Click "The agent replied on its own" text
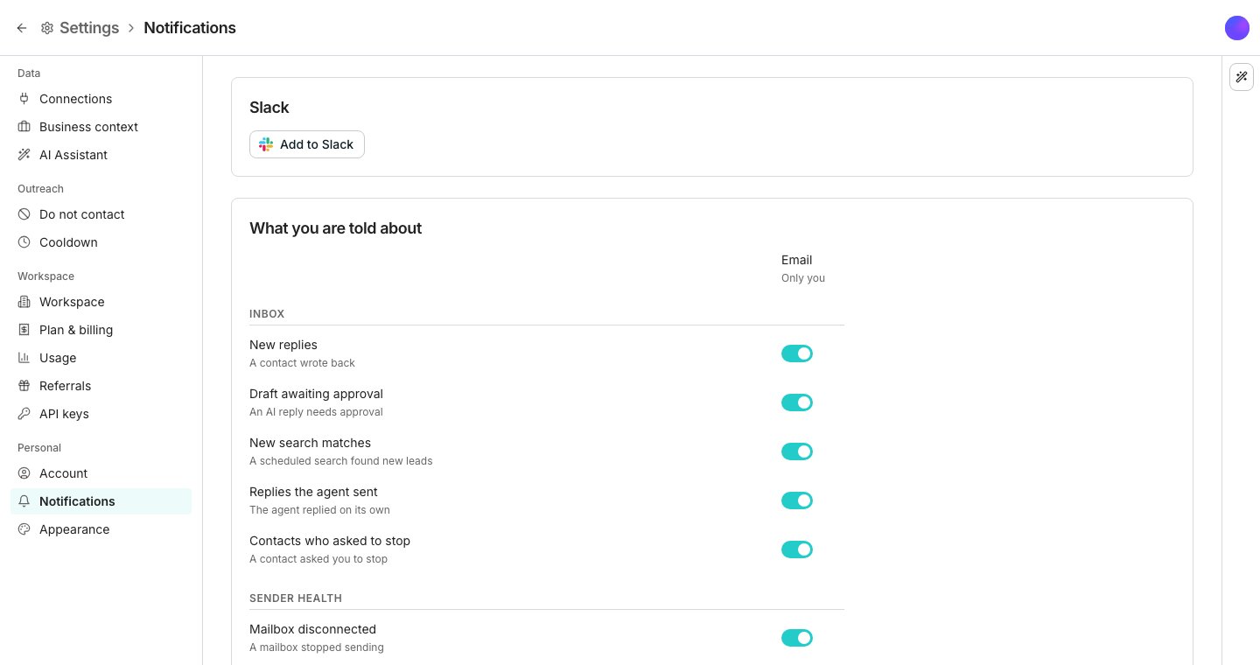1260x665 pixels. (x=319, y=510)
